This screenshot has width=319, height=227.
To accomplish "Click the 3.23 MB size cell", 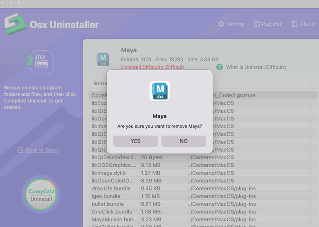I will point(151,219).
